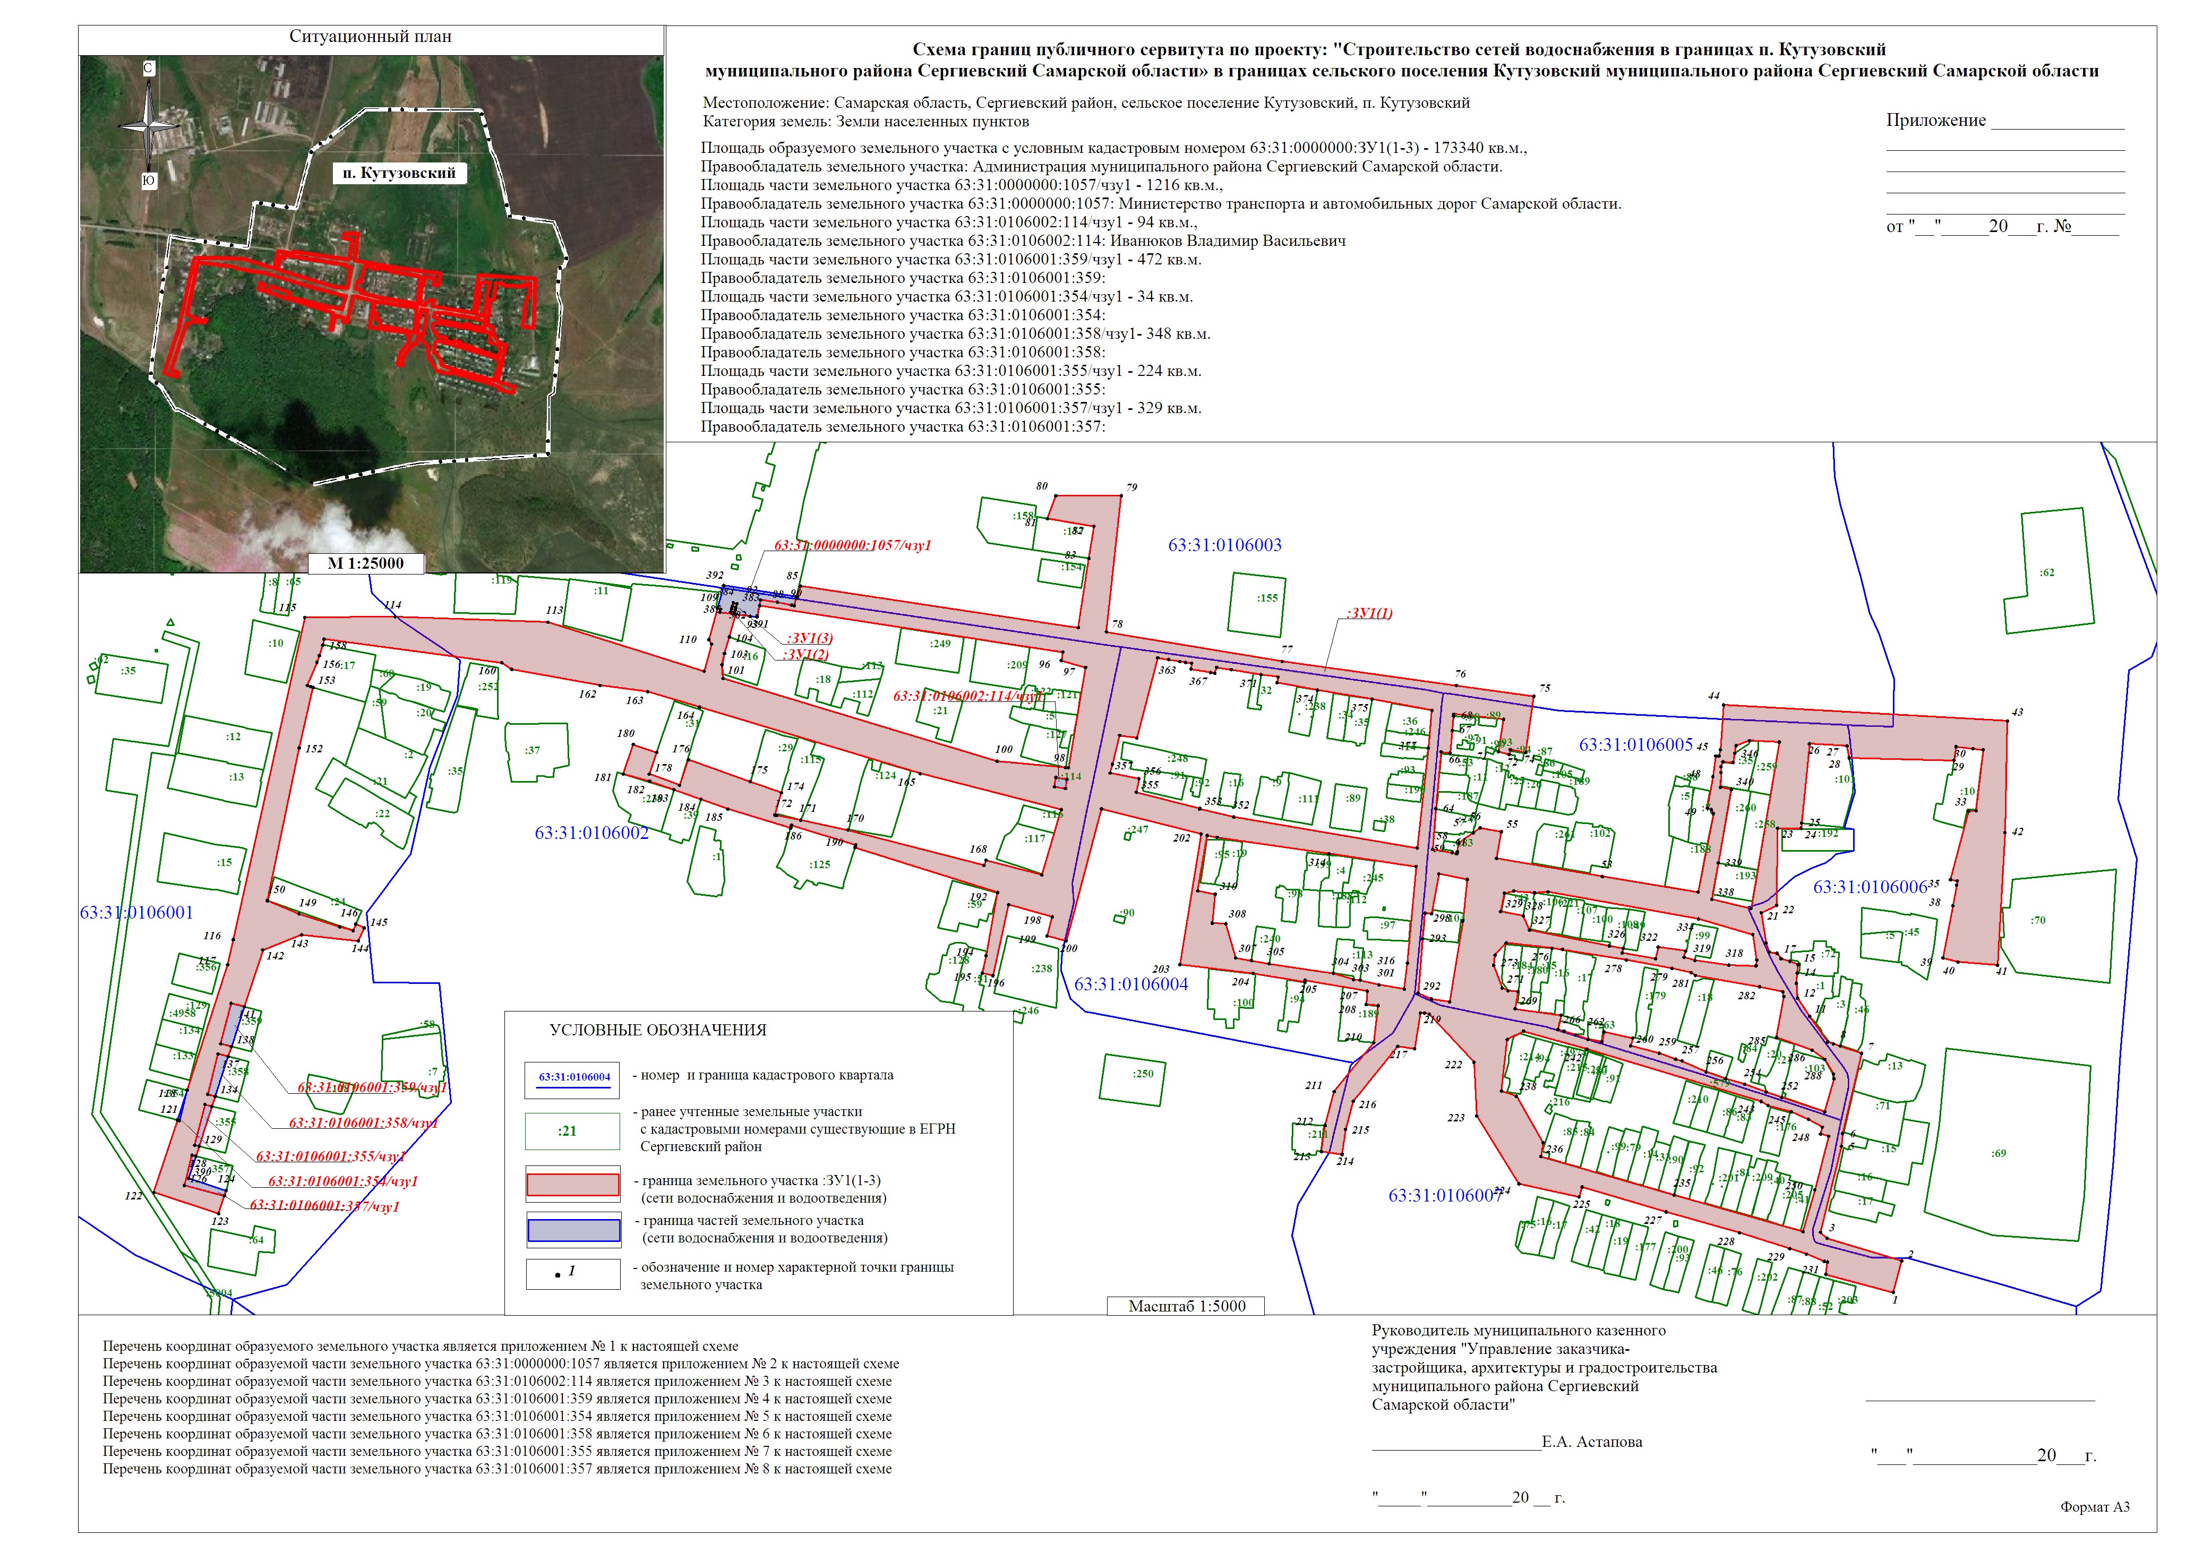Screen dimensions: 2195x1552
Task: Click red label 63:31:0106001:354/чзу1
Action: [x=343, y=1182]
